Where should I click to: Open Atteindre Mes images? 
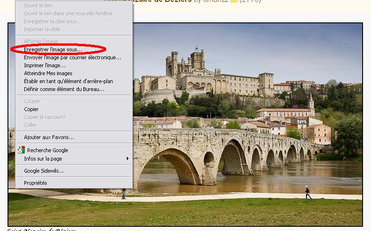pyautogui.click(x=48, y=73)
